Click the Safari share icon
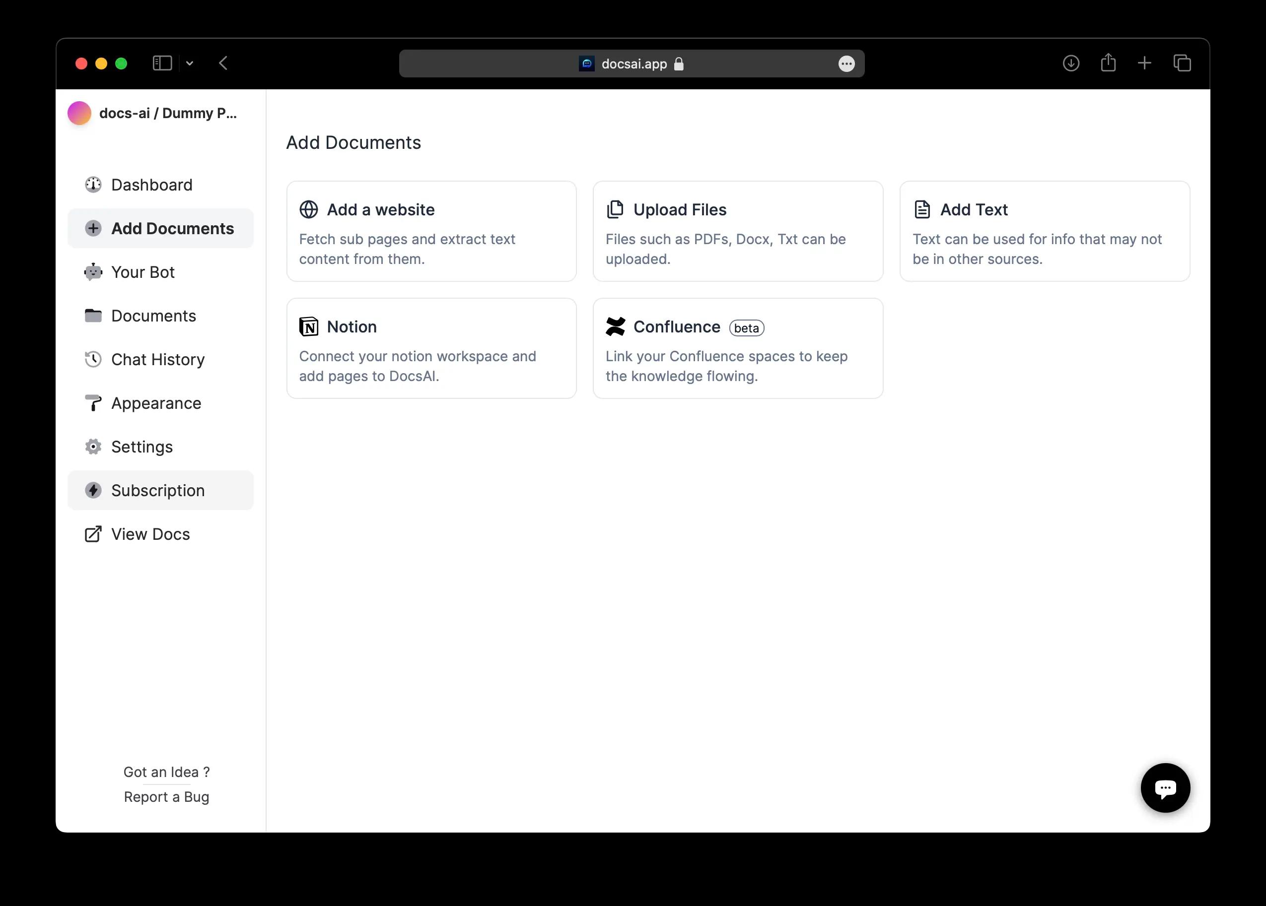The image size is (1266, 906). click(x=1108, y=63)
